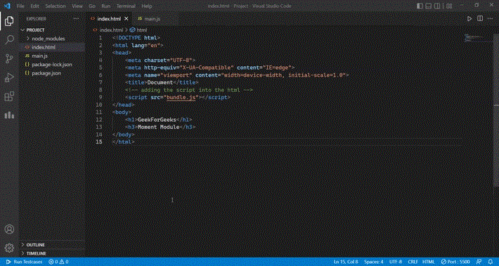
Task: Click the Document title text on line 7
Action: [160, 82]
